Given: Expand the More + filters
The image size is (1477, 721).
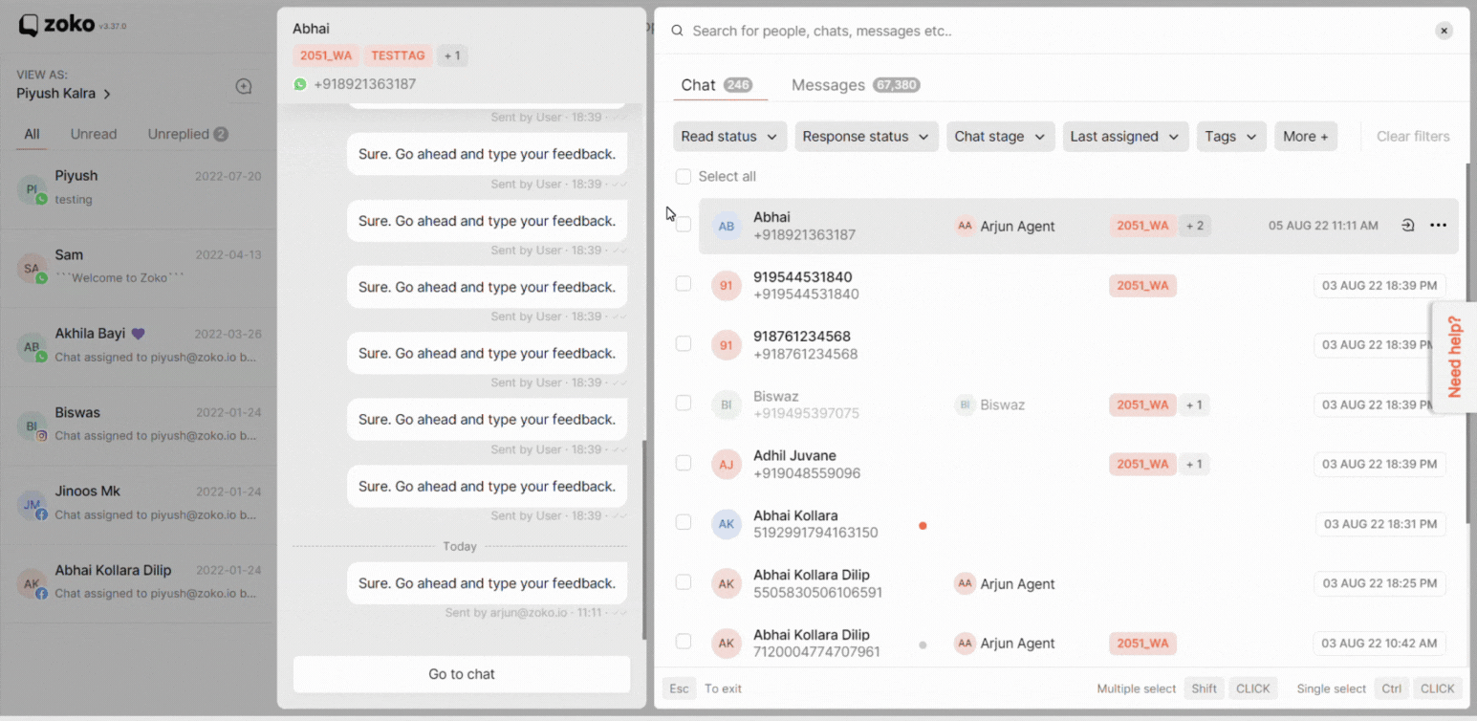Looking at the screenshot, I should pos(1305,137).
